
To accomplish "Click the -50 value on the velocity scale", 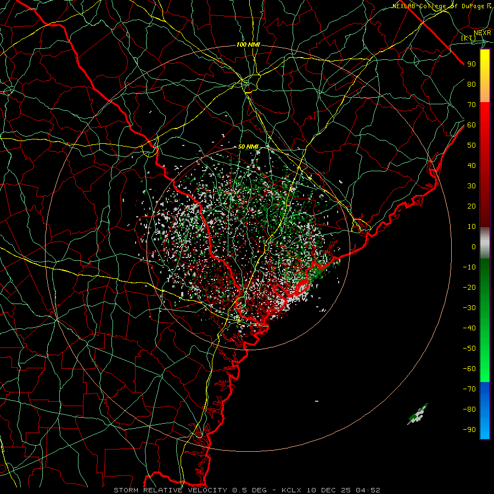I will coord(469,349).
